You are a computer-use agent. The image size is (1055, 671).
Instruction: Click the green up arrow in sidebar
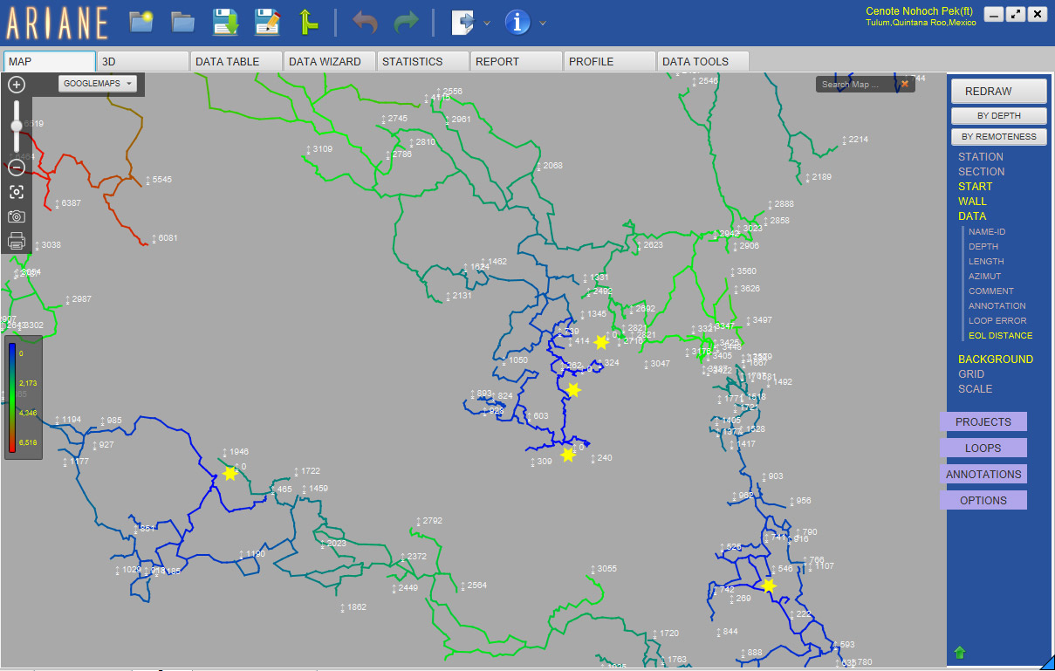960,652
